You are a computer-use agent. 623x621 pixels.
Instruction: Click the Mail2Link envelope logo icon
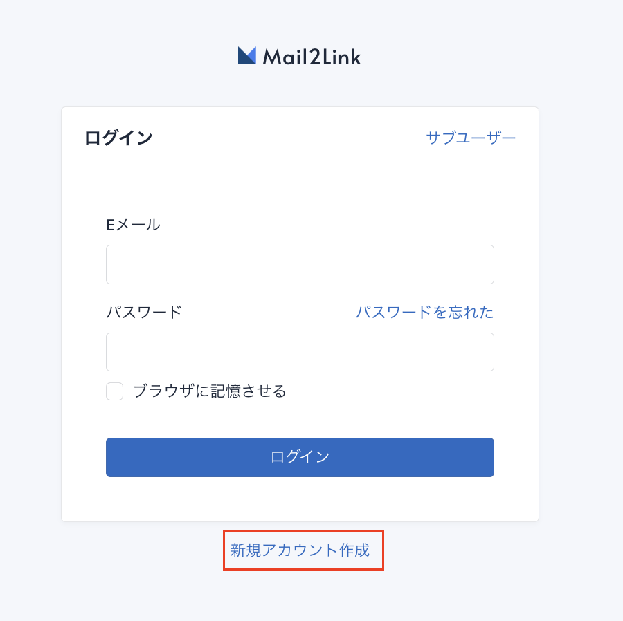coord(246,55)
